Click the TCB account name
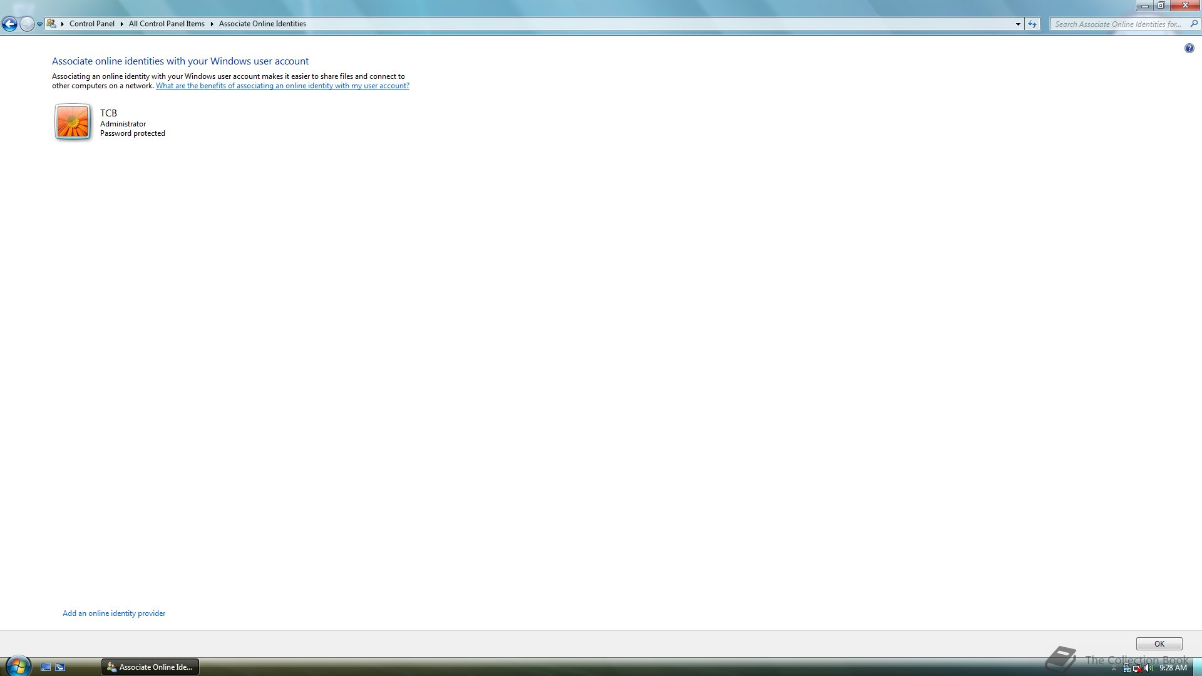 [x=108, y=113]
